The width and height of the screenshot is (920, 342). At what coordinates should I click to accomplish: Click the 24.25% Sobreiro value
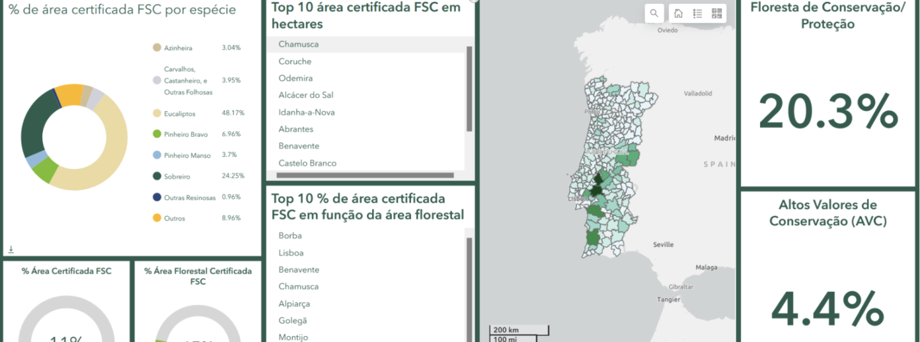pos(233,176)
